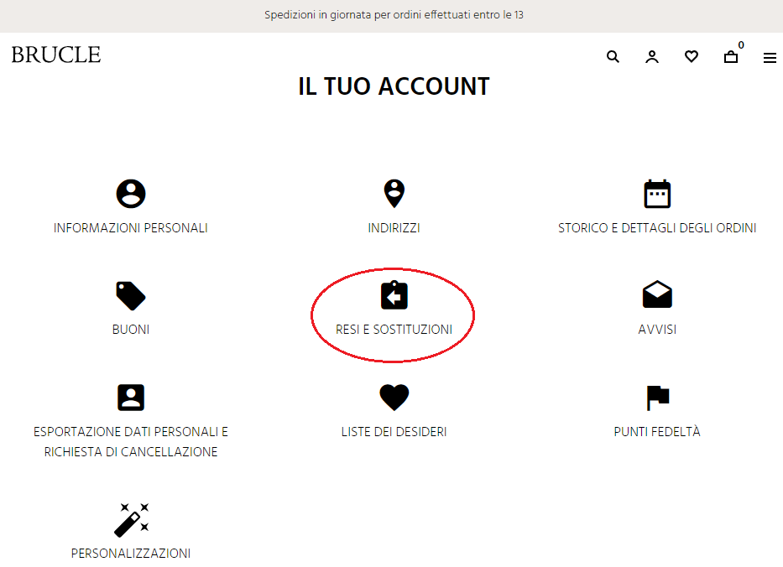Click the data export contact card icon
Viewport: 783px width, 567px height.
(x=131, y=398)
